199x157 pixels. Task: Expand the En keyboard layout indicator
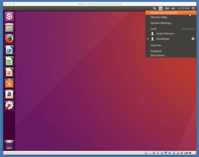pos(160,8)
